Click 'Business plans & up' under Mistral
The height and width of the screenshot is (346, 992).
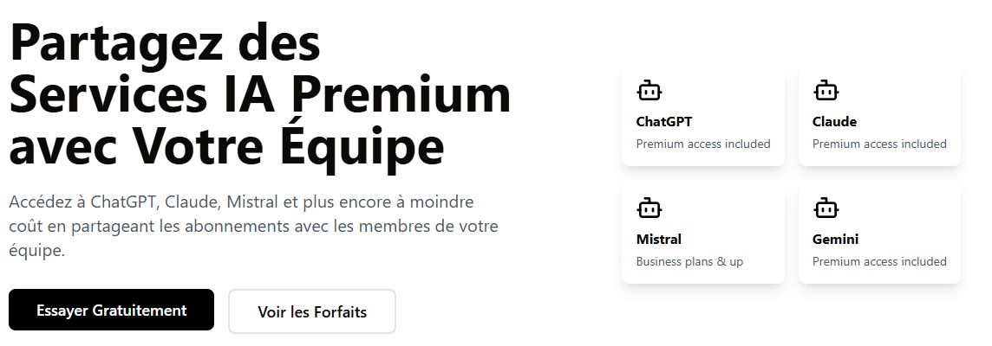pos(689,261)
